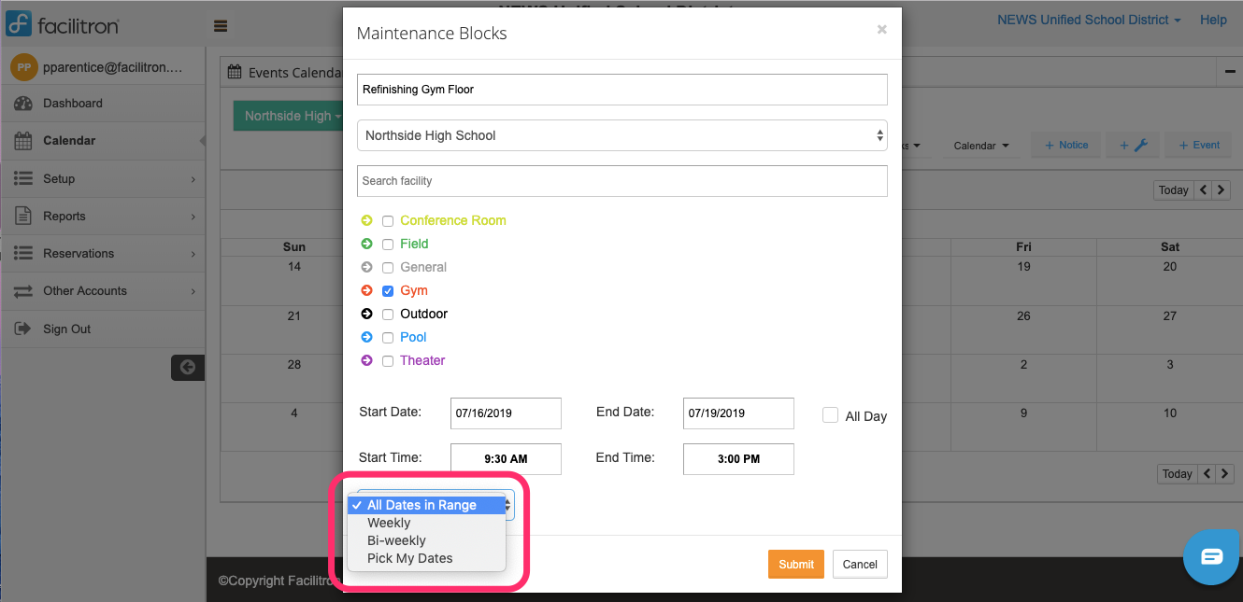
Task: Open Other Accounts in the sidebar
Action: pyautogui.click(x=86, y=290)
